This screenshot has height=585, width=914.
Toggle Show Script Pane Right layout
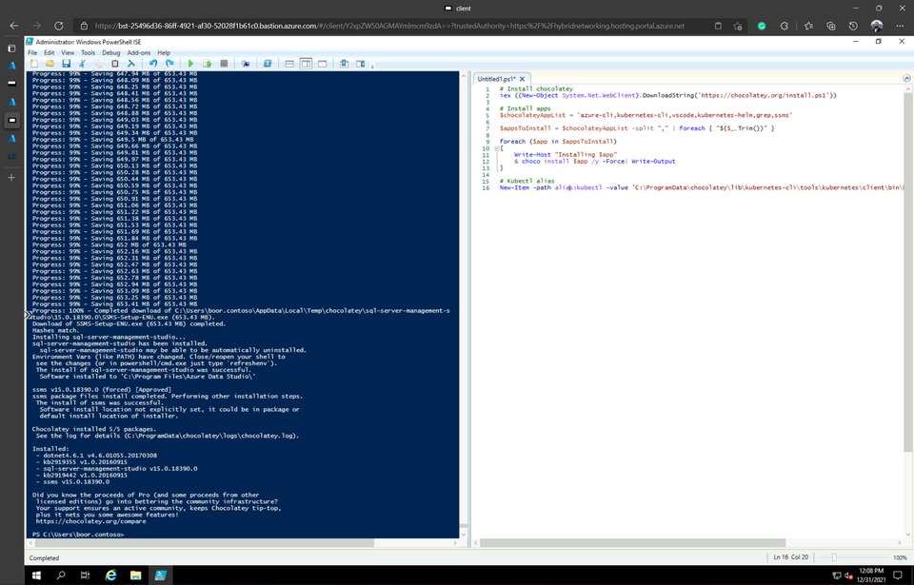307,63
